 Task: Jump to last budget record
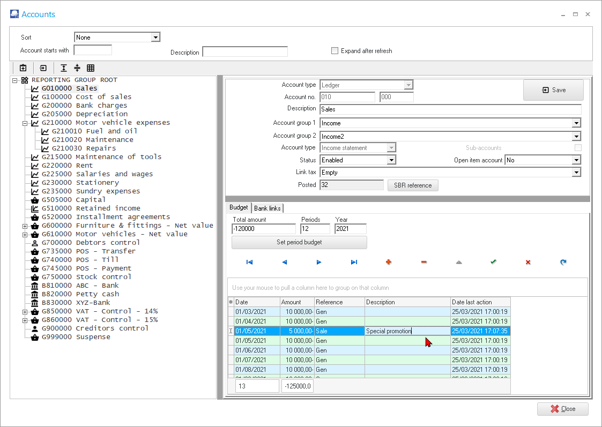click(x=354, y=262)
